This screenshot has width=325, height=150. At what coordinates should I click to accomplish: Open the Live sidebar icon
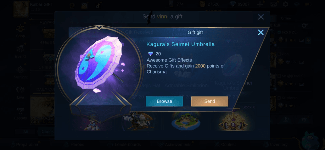(20, 92)
